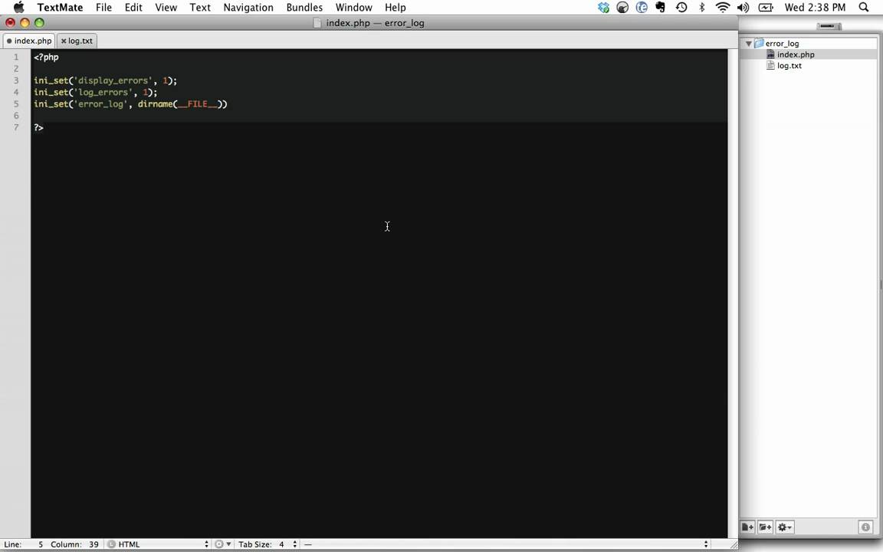Click the modified dot on index.php tab
The height and width of the screenshot is (552, 883).
coord(9,41)
